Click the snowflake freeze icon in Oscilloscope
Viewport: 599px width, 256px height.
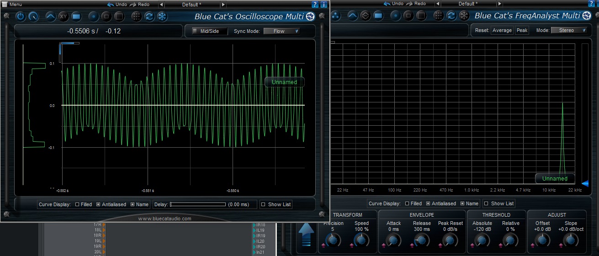[162, 16]
